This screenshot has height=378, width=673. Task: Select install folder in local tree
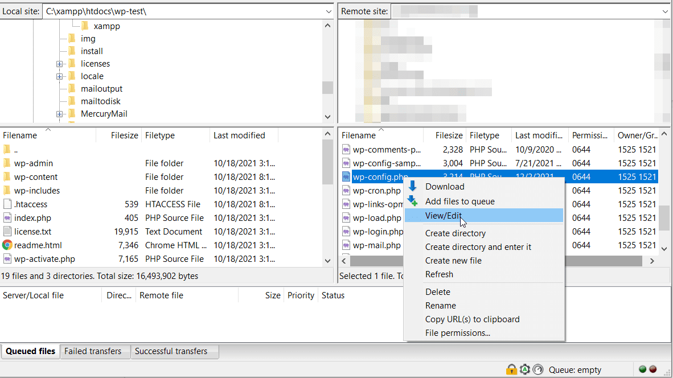(x=92, y=51)
